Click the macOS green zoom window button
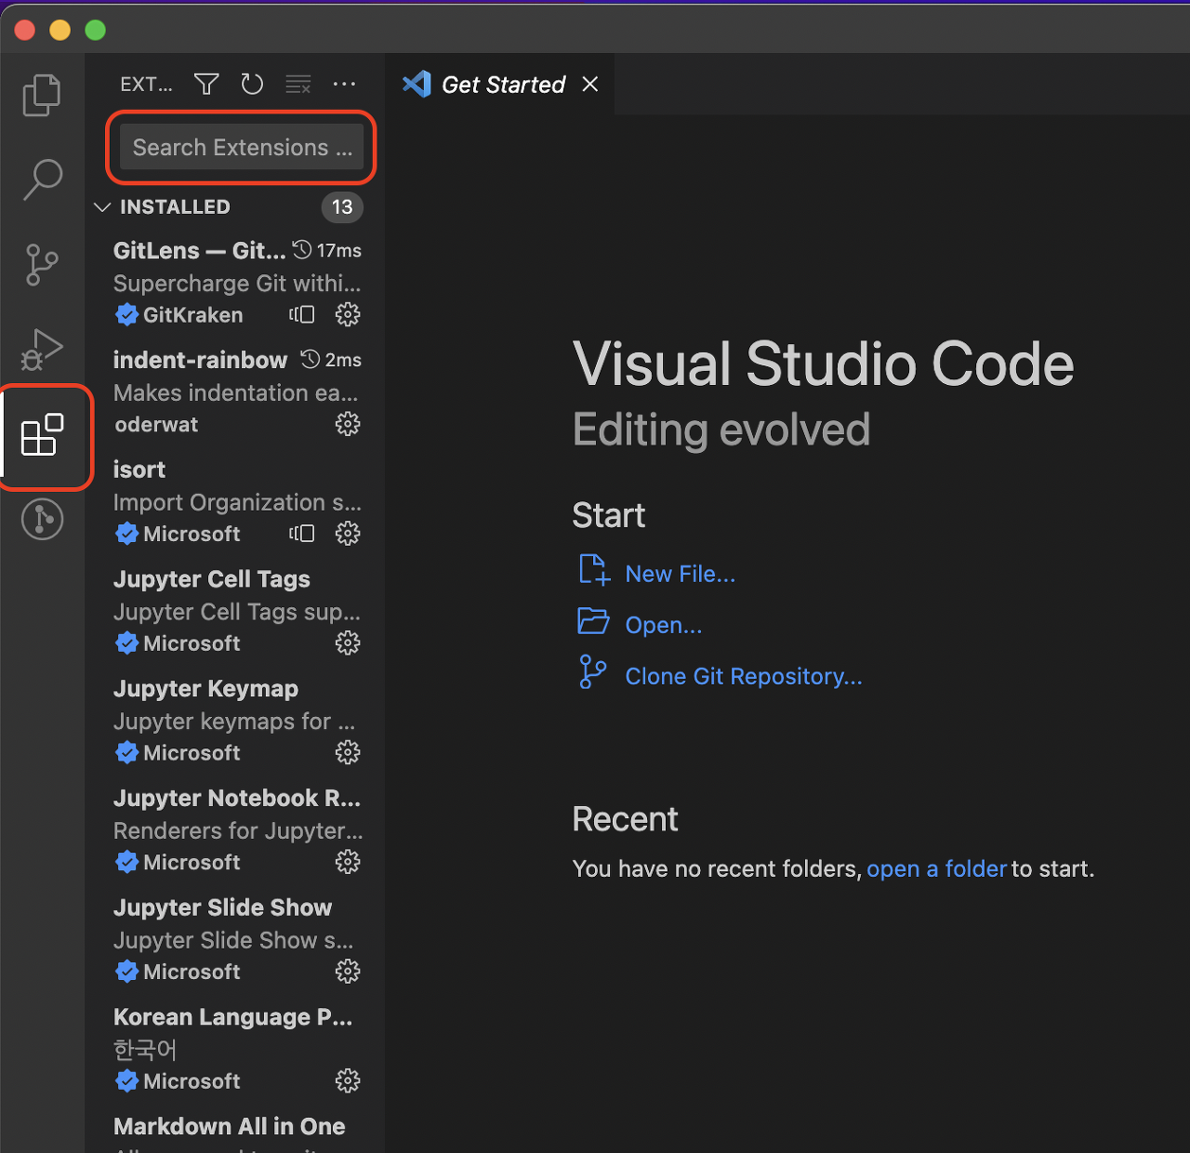 [x=95, y=30]
